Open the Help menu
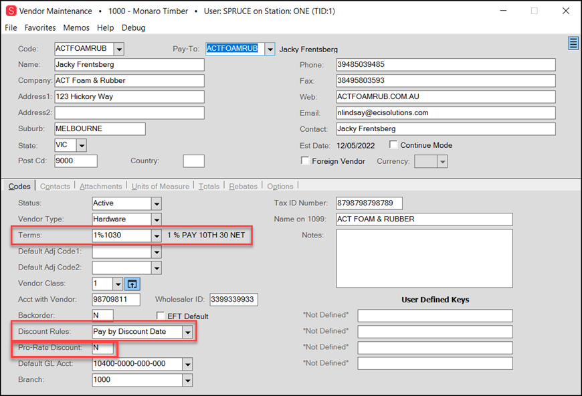 point(106,28)
